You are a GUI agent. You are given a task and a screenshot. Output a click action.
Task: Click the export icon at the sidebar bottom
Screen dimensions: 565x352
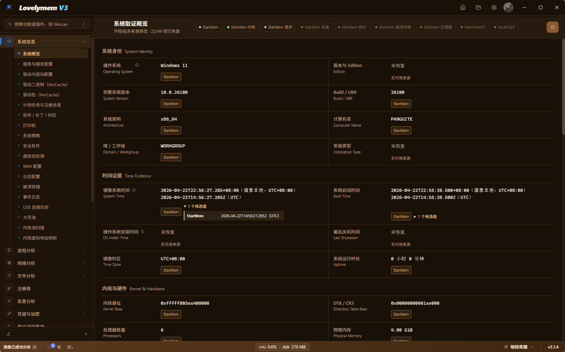coord(8,334)
